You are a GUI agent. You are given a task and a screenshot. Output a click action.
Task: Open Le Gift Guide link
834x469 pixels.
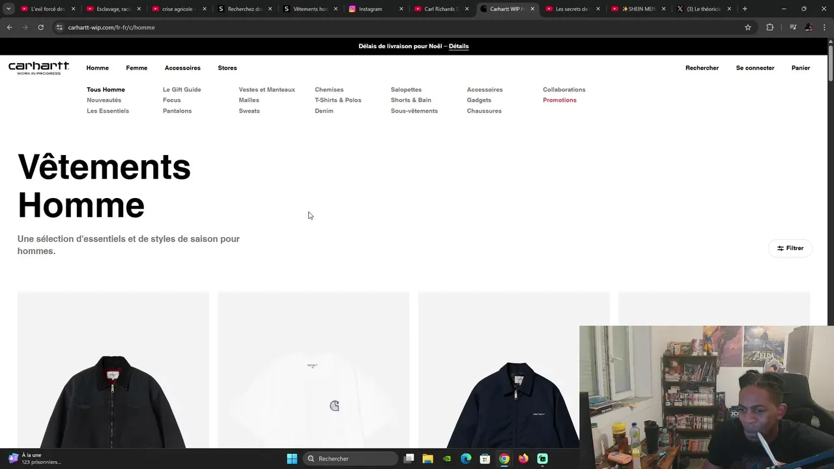click(182, 90)
